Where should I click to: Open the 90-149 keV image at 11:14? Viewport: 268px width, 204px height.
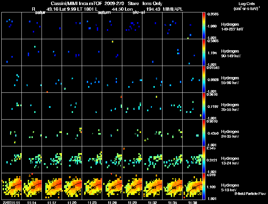pyautogui.click(x=31, y=53)
